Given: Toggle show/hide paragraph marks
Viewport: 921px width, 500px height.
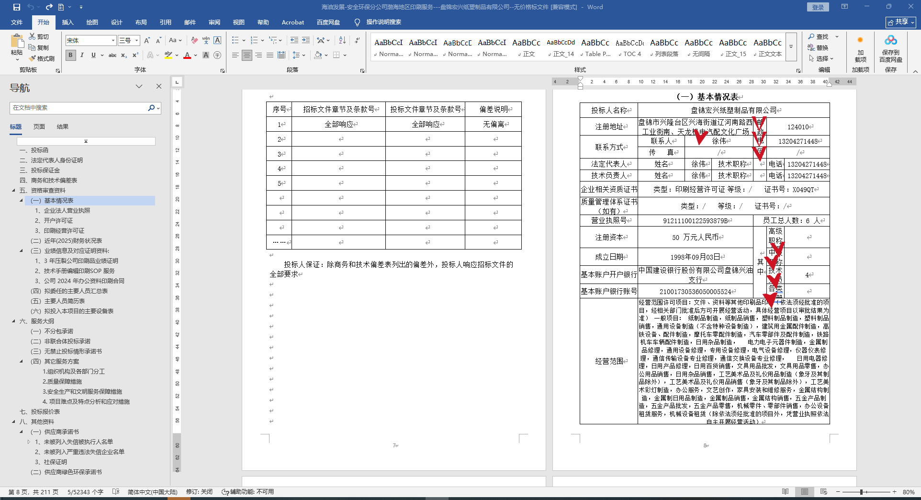Looking at the screenshot, I should (358, 40).
